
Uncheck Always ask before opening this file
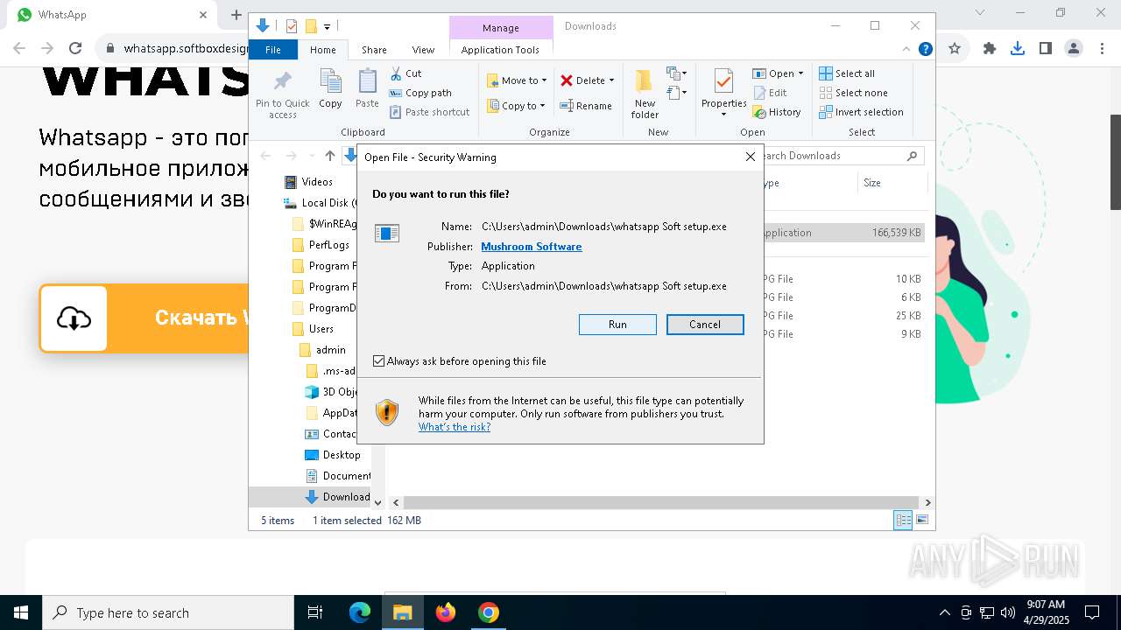pos(378,361)
